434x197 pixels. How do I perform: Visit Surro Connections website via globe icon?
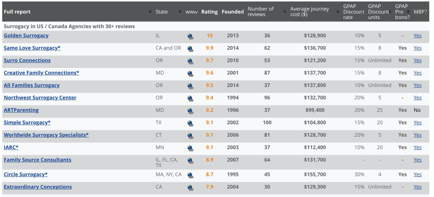pyautogui.click(x=190, y=61)
